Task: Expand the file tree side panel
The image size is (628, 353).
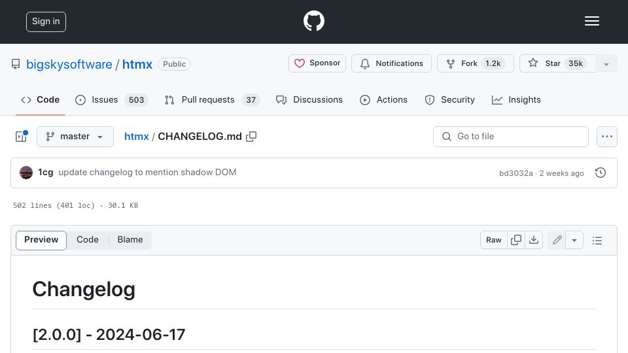Action: 21,137
